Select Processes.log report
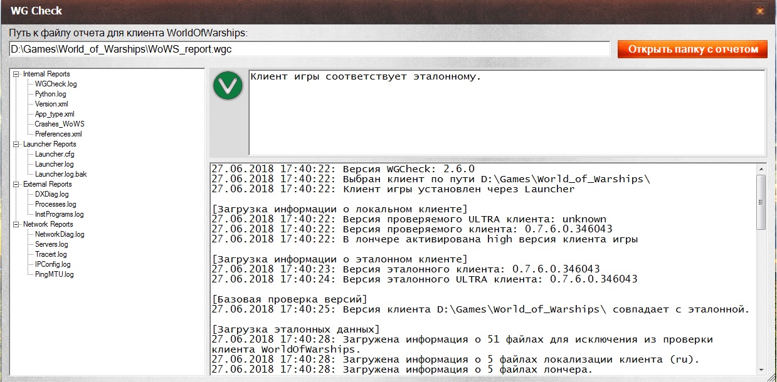 click(x=55, y=204)
